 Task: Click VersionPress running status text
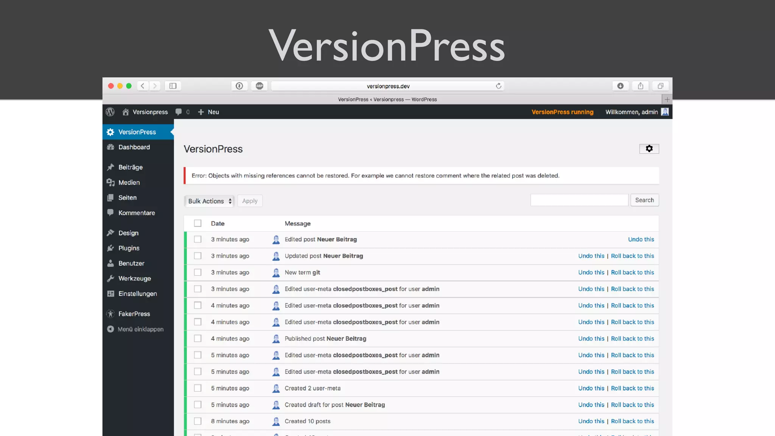coord(562,112)
